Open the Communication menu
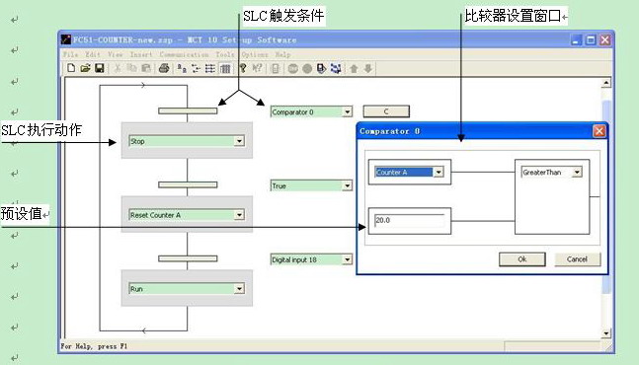Viewport: 639px width, 365px height. point(184,54)
